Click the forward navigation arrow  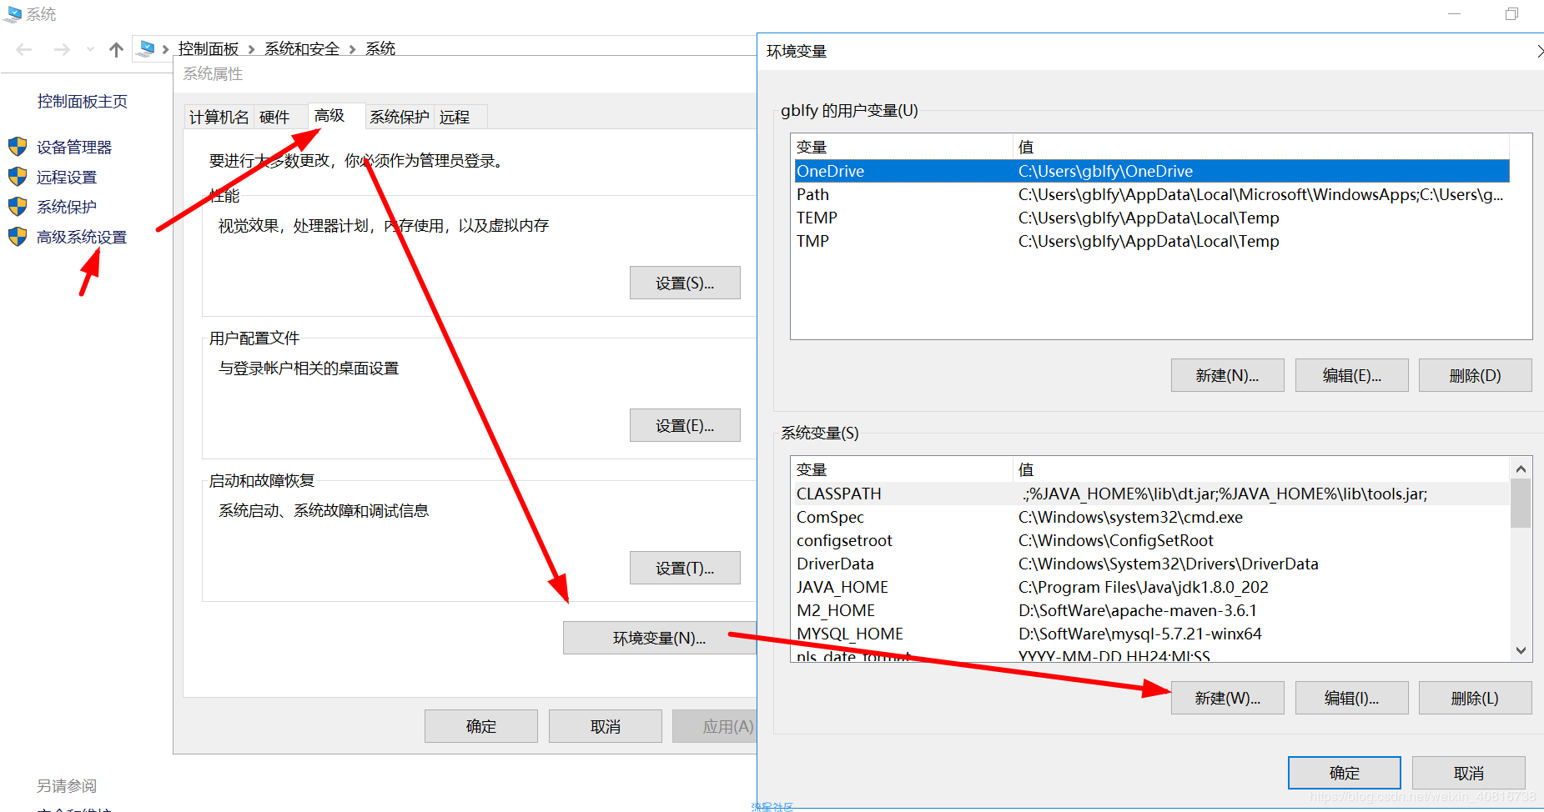62,50
